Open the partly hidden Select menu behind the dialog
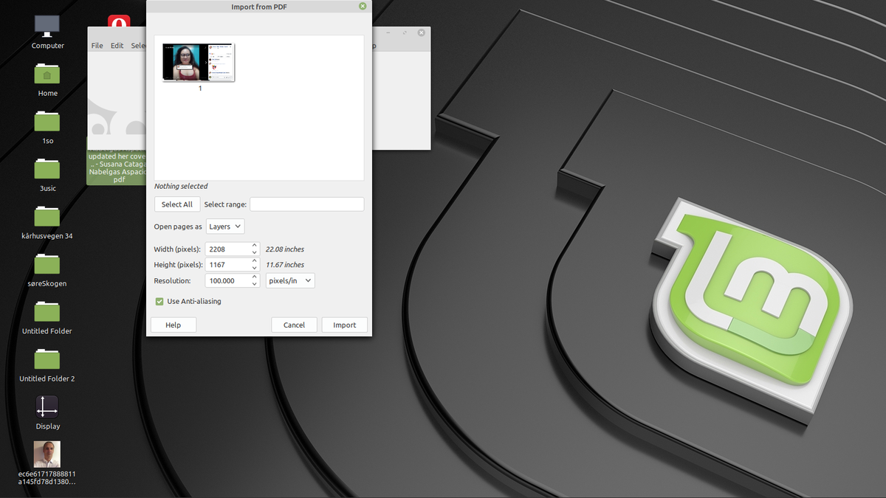This screenshot has width=886, height=498. pos(138,46)
